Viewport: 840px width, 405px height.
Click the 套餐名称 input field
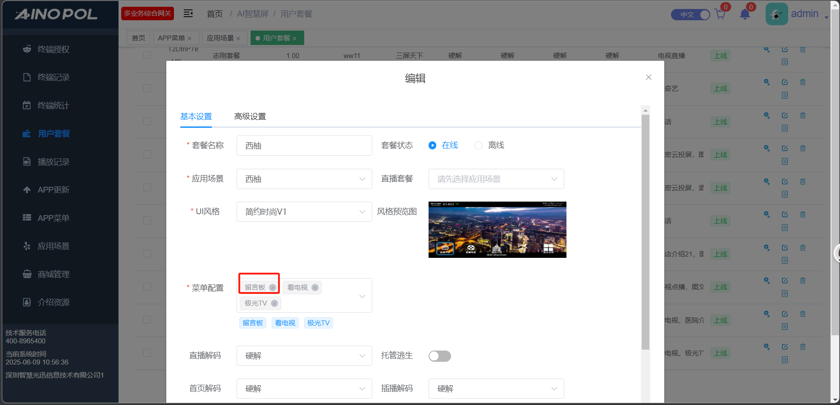click(x=304, y=146)
